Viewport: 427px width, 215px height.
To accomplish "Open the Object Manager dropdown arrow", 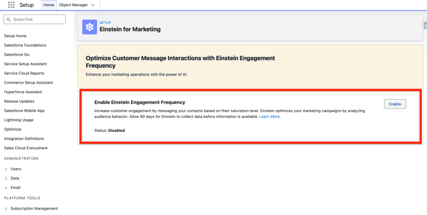I will [x=93, y=5].
